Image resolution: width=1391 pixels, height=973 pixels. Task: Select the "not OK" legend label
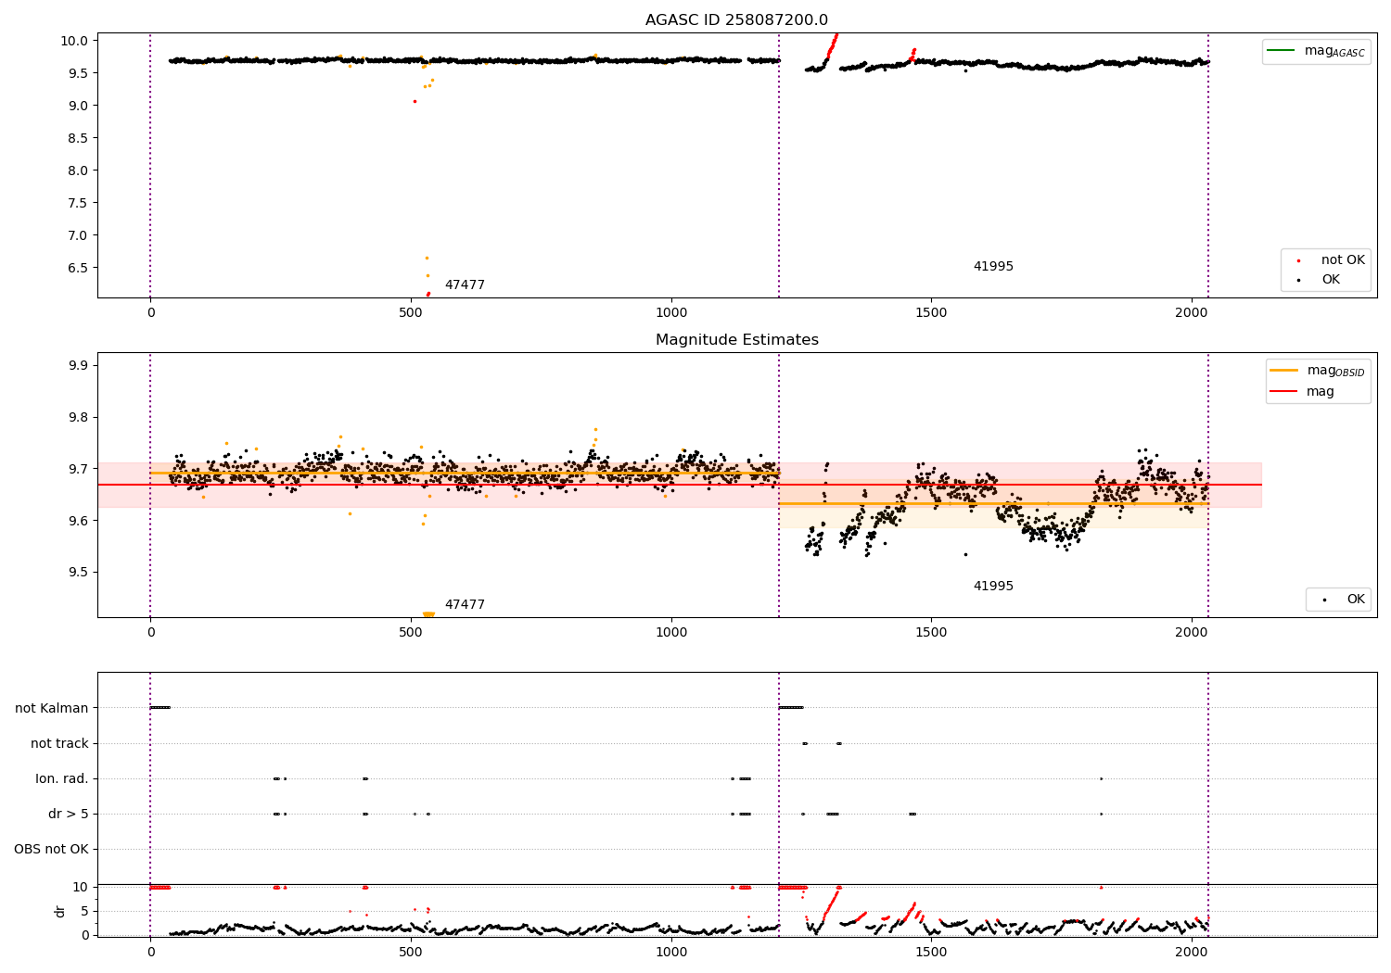tap(1343, 260)
